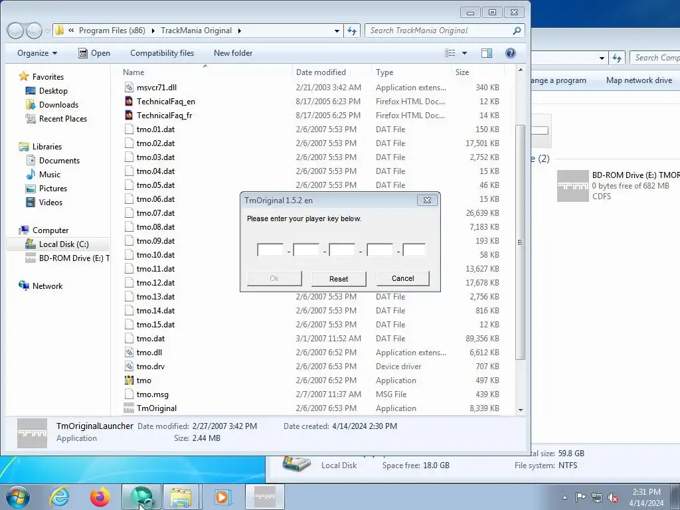Create a New folder from toolbar

233,53
